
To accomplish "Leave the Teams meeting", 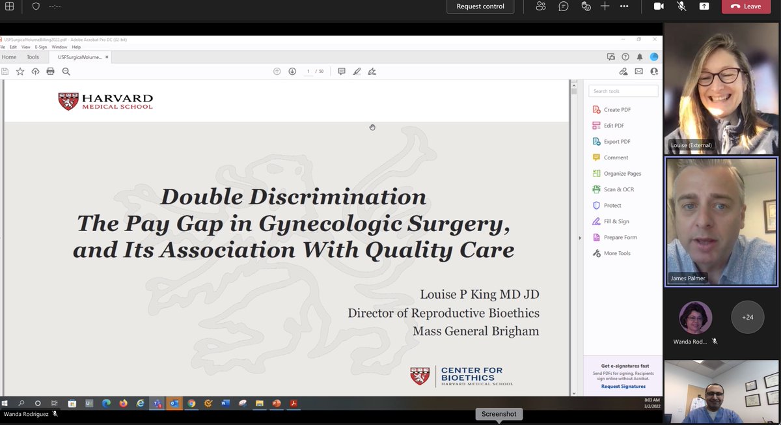I will [x=746, y=7].
